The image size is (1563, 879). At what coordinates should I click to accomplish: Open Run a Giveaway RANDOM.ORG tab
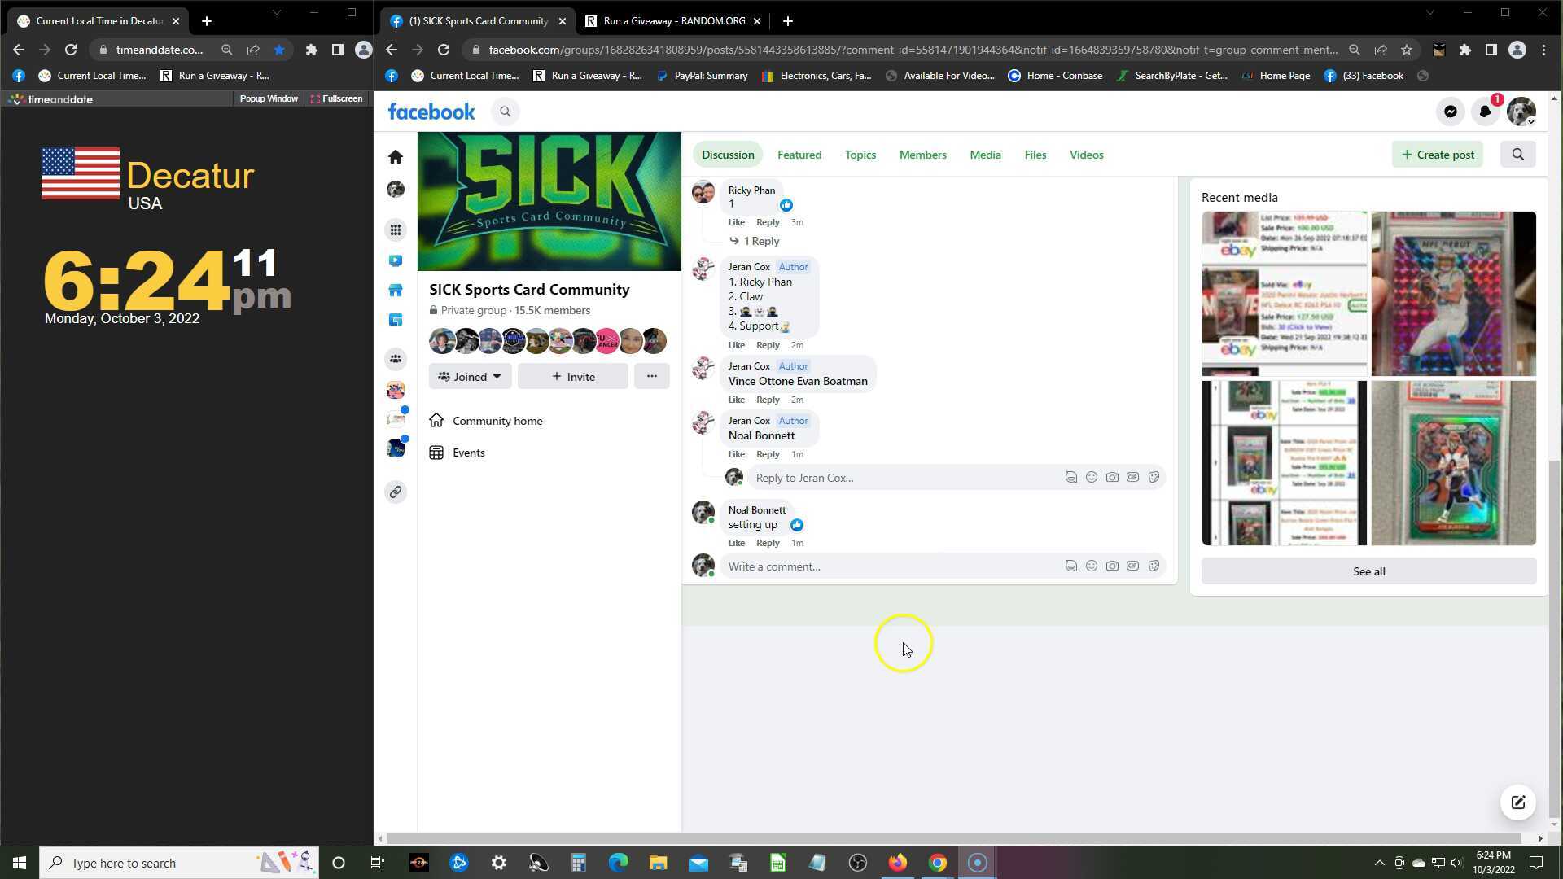coord(673,21)
